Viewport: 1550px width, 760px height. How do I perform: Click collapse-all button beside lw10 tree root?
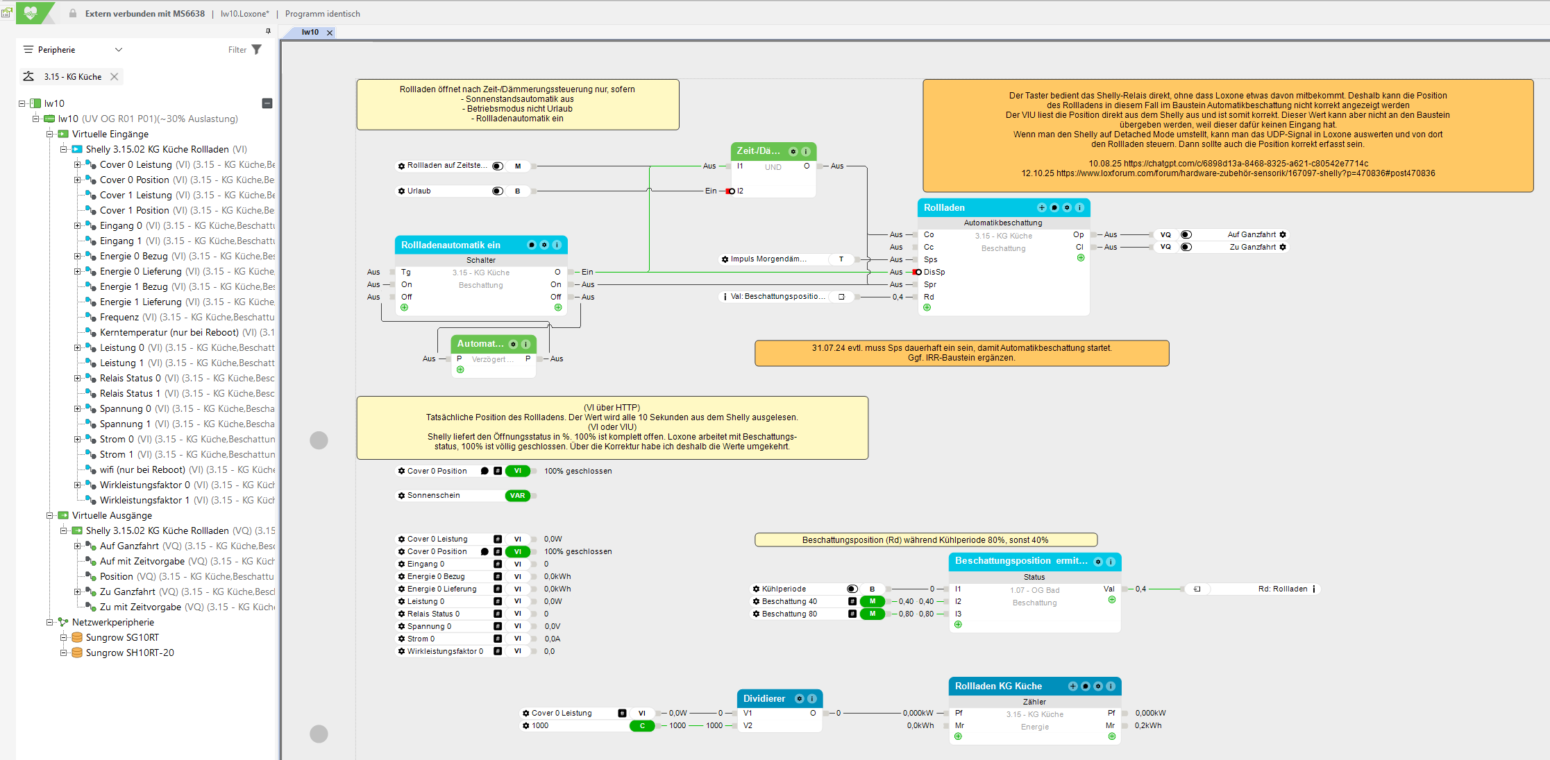point(267,103)
